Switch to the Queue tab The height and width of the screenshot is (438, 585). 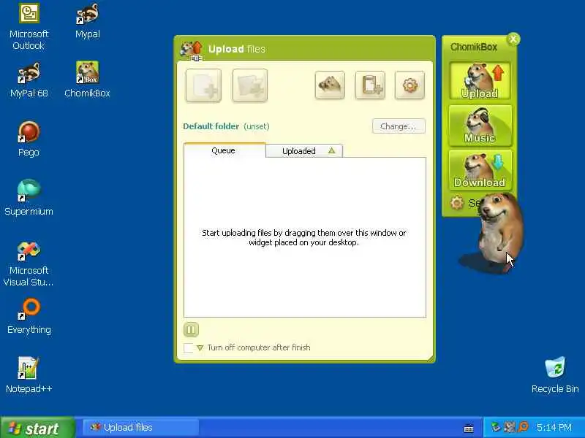[x=224, y=150]
